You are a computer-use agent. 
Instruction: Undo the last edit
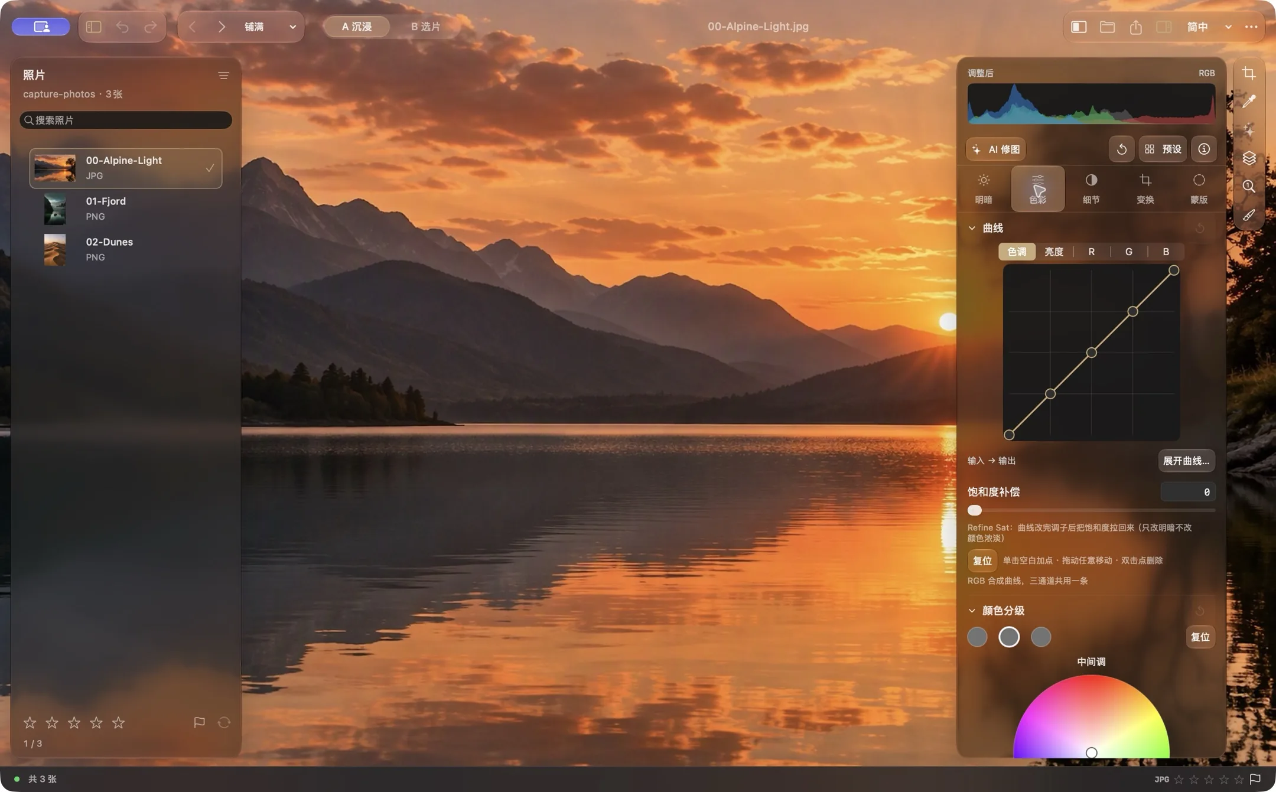click(x=122, y=27)
